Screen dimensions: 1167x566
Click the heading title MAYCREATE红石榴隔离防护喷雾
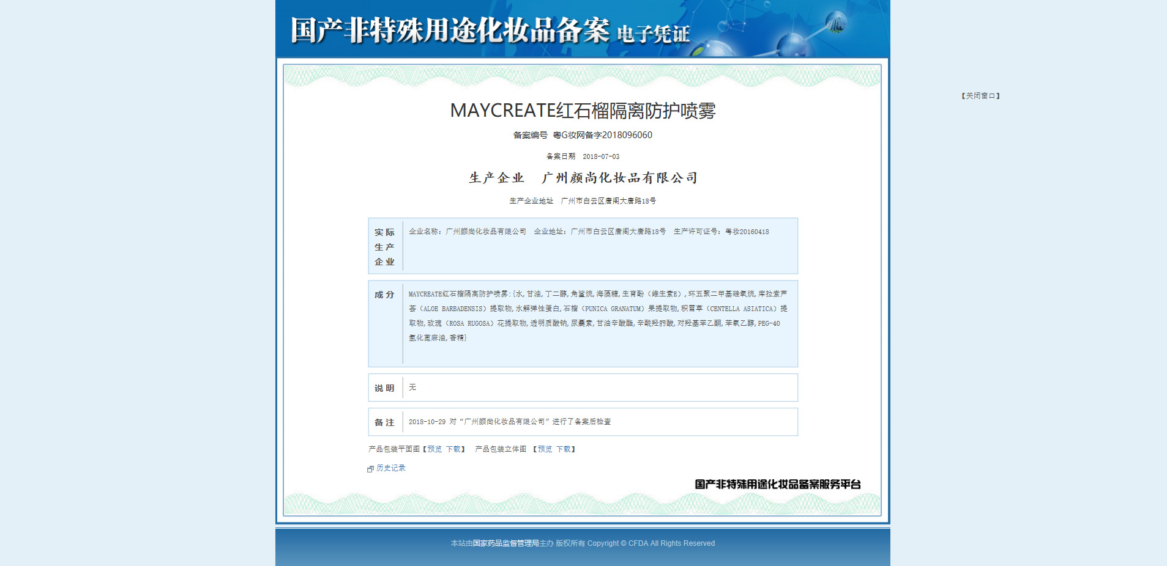point(583,111)
